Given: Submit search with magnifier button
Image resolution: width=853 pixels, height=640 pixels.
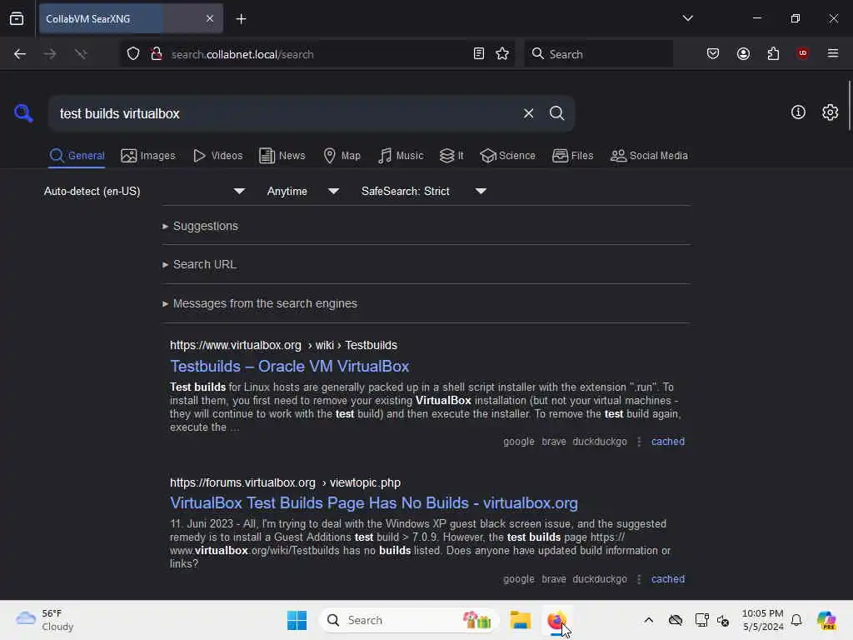Looking at the screenshot, I should pyautogui.click(x=556, y=113).
